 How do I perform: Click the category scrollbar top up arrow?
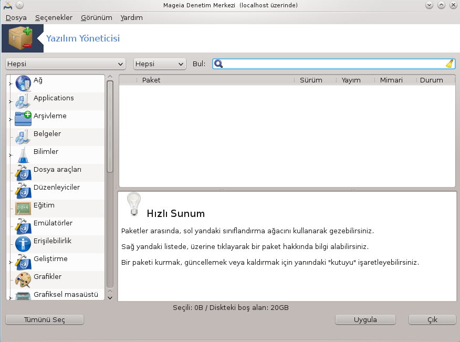pyautogui.click(x=110, y=77)
